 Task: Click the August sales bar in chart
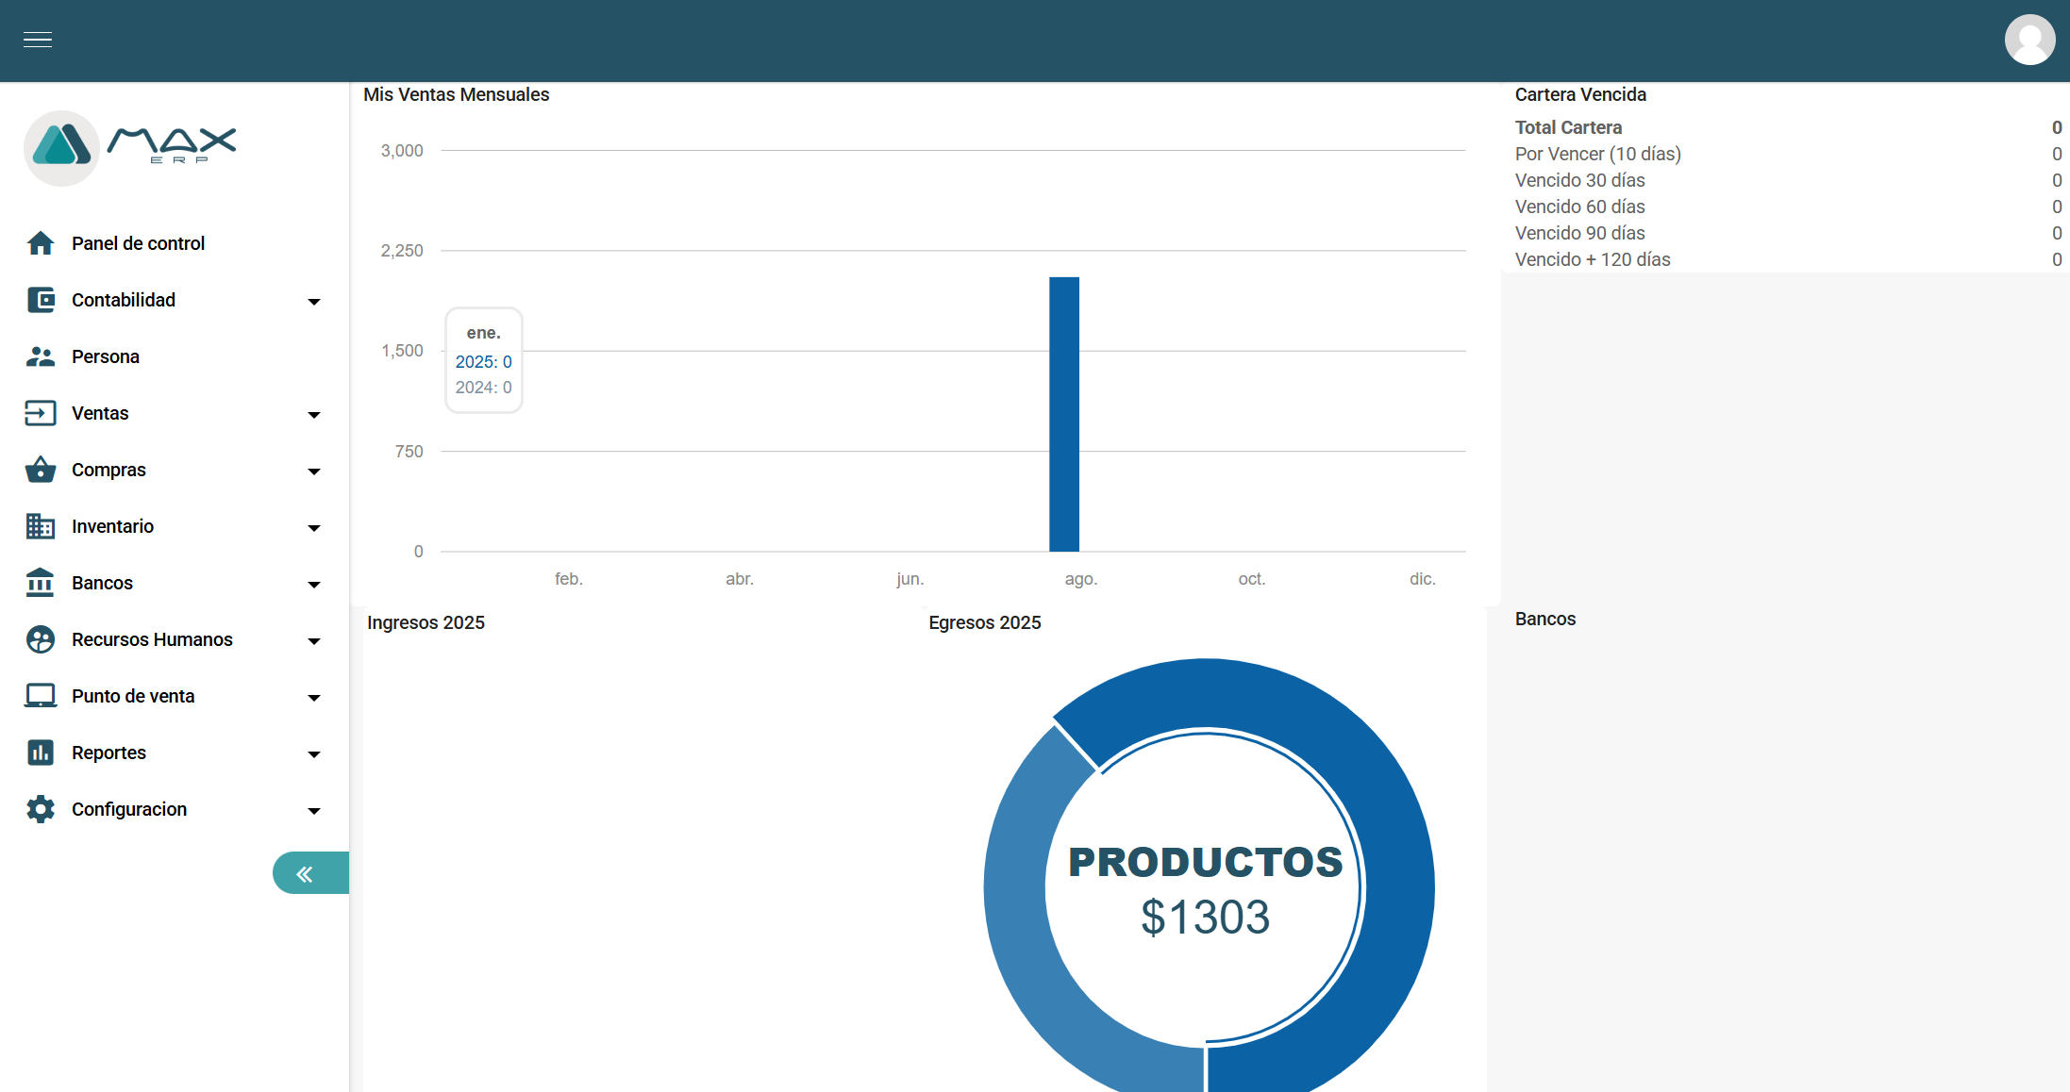click(x=1063, y=415)
